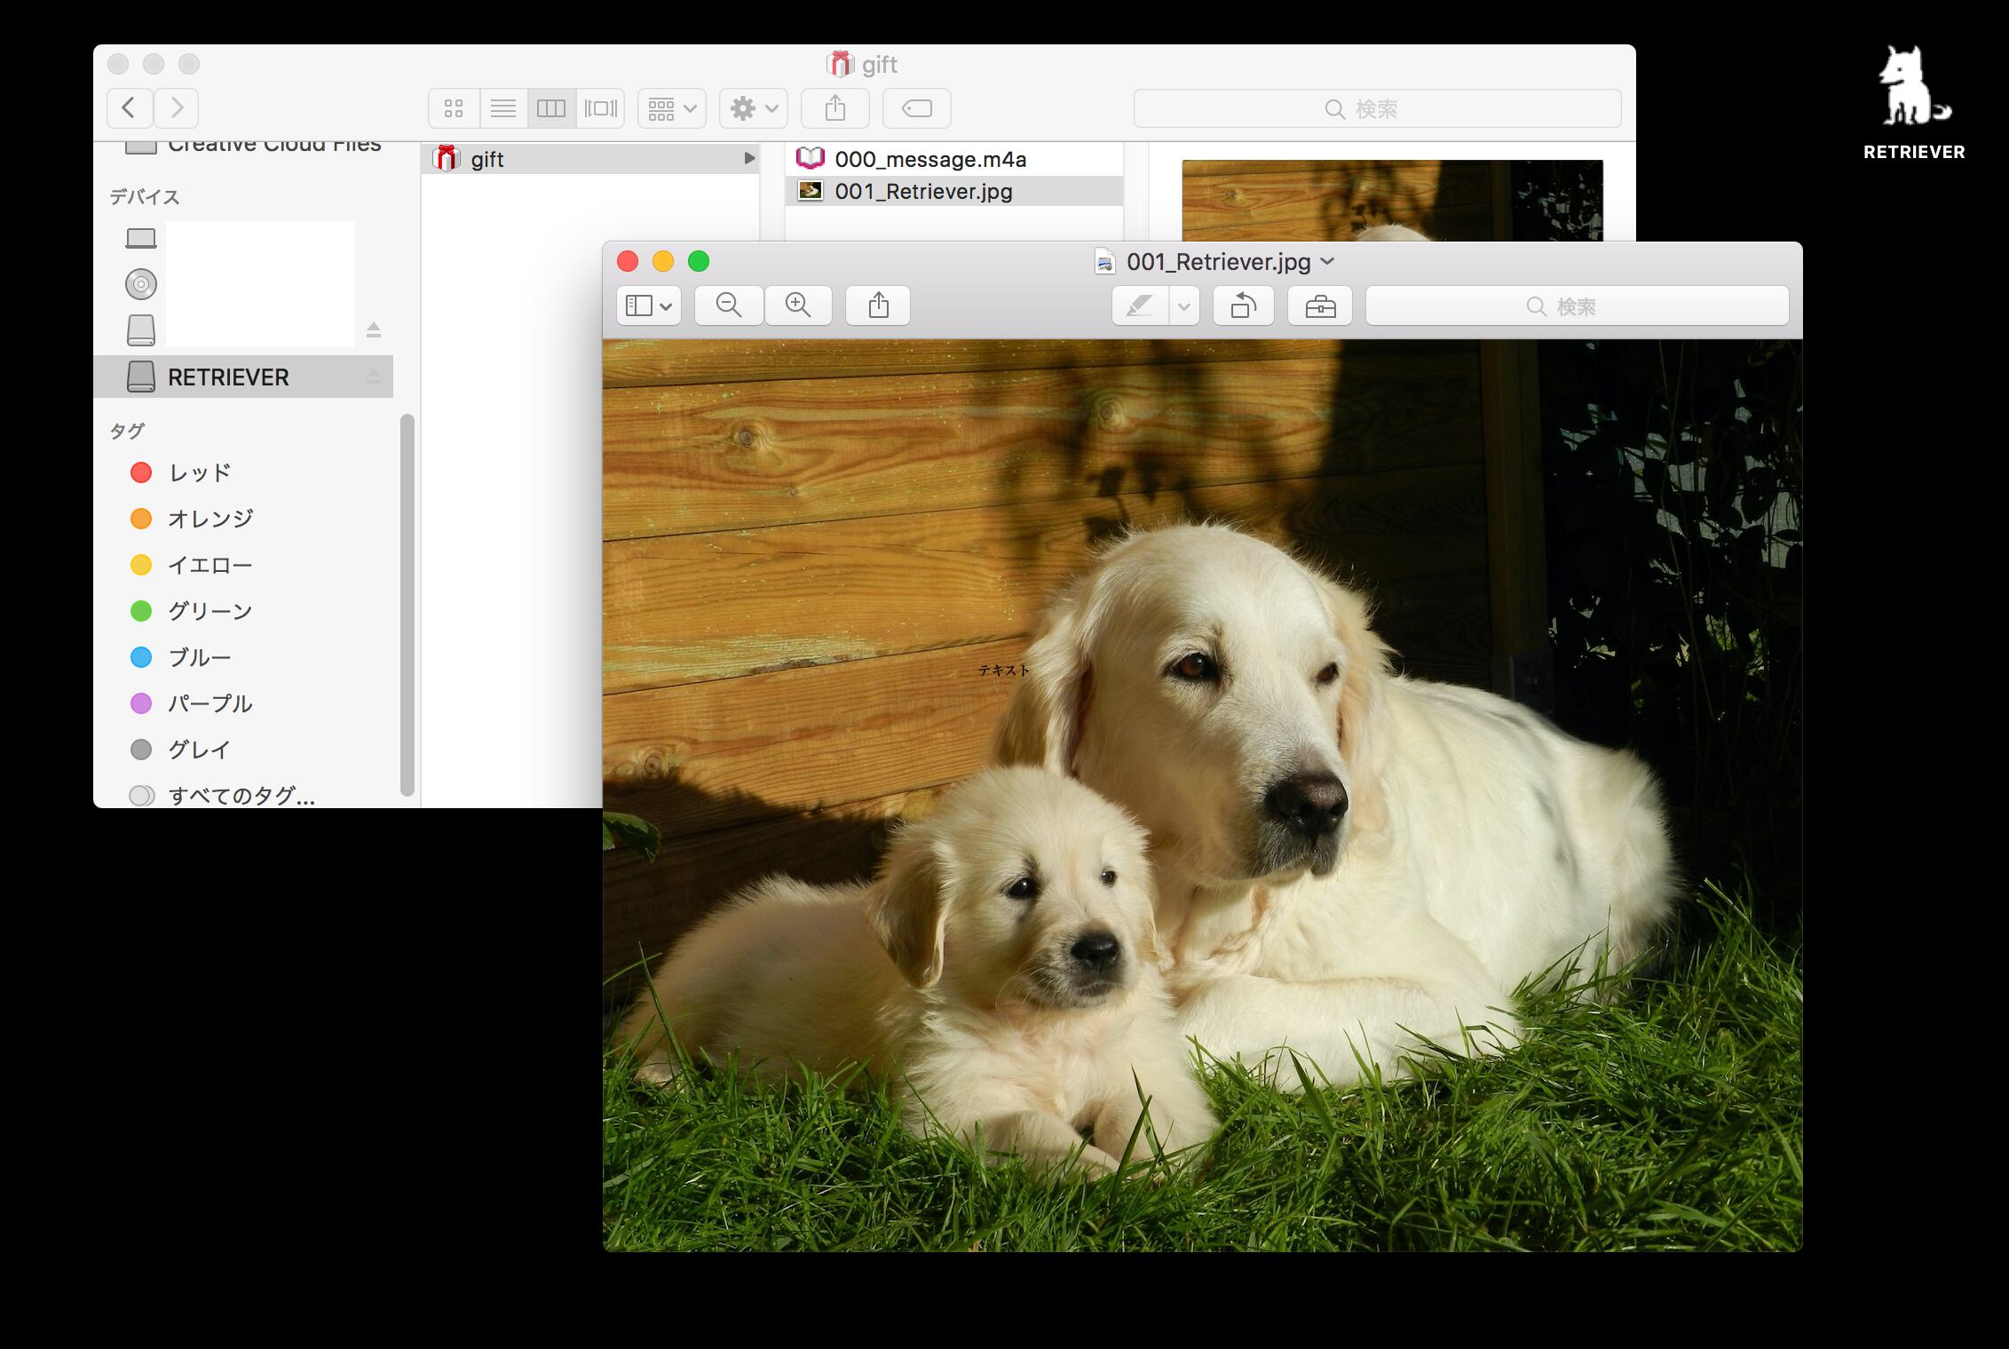Focus the Preview search field

tap(1578, 306)
